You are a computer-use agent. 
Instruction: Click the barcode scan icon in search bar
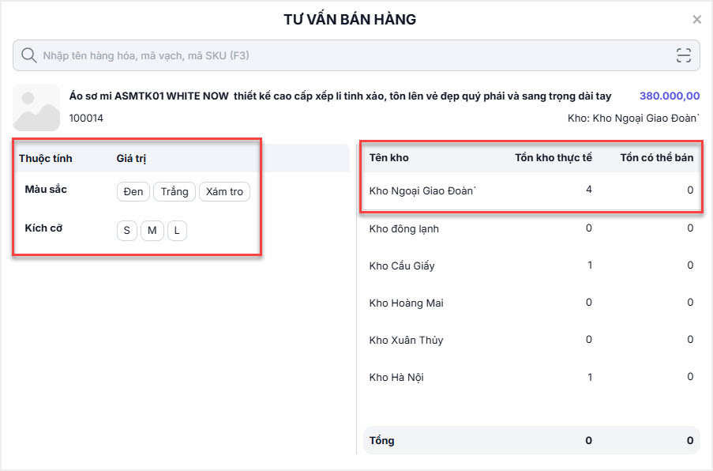pyautogui.click(x=683, y=55)
